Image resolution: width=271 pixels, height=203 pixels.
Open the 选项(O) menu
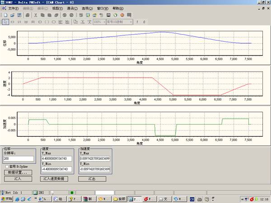click(87, 9)
